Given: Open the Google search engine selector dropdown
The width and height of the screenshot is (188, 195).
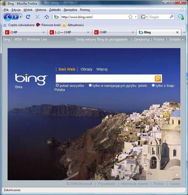Looking at the screenshot, I should click(x=144, y=17).
